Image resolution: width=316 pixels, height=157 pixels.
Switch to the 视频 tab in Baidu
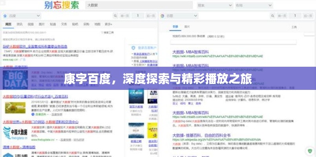click(x=31, y=24)
